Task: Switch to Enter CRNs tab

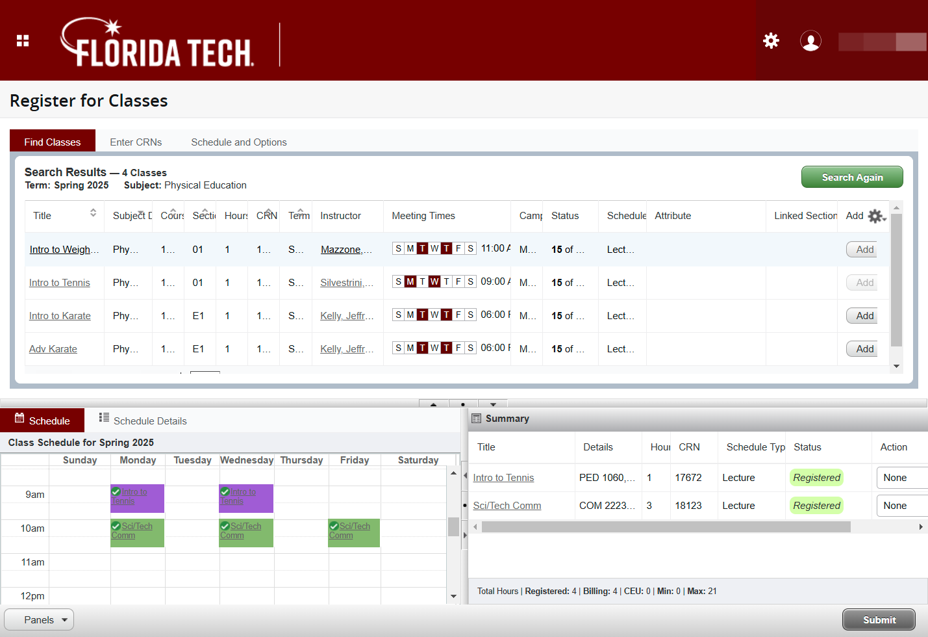Action: click(136, 142)
